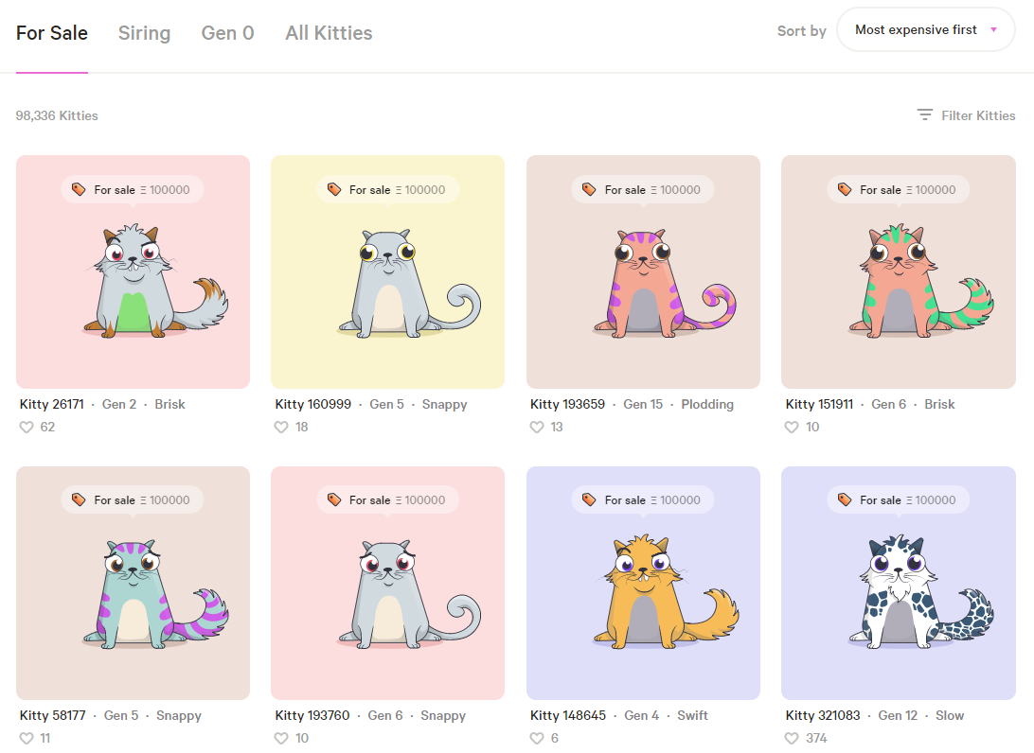1034x753 pixels.
Task: Click 'Gen 2' label of Kitty 26171
Action: point(119,404)
